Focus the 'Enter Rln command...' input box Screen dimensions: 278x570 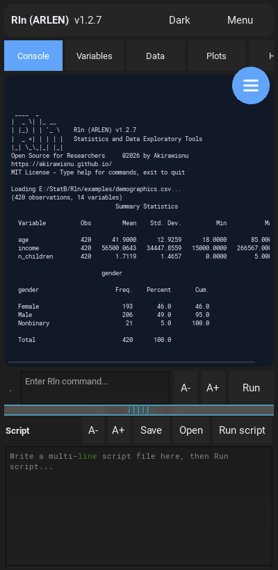tap(95, 387)
